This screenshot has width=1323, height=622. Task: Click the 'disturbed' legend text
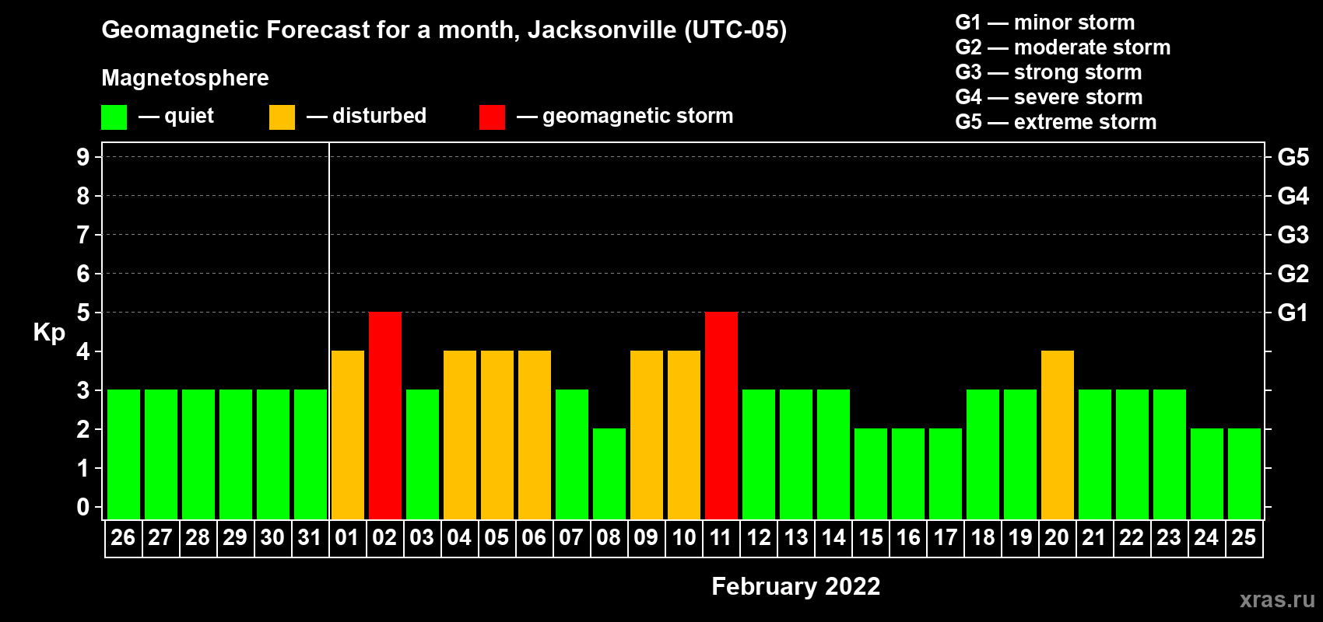click(379, 116)
